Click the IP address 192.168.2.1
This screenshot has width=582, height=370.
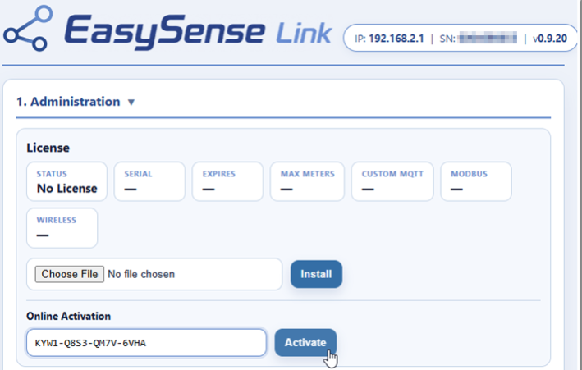pyautogui.click(x=396, y=39)
